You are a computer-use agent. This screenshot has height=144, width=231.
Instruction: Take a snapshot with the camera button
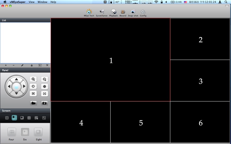tap(44, 103)
